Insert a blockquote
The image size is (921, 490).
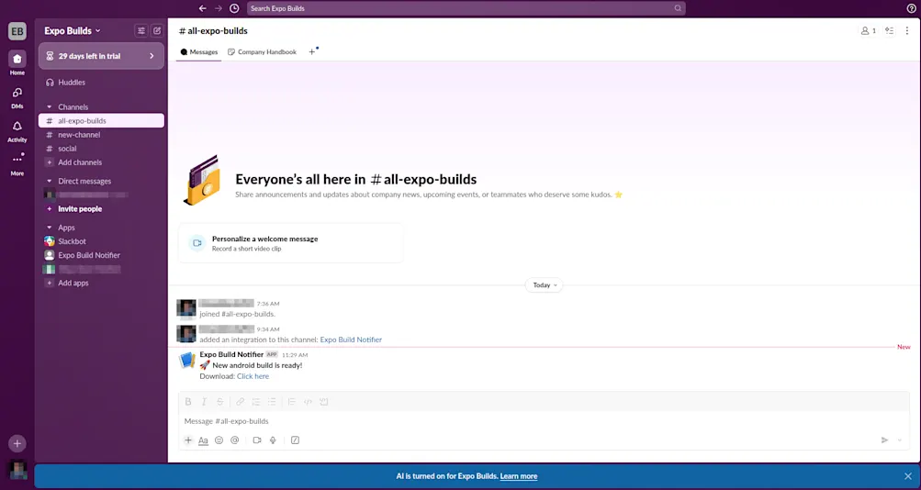click(292, 402)
